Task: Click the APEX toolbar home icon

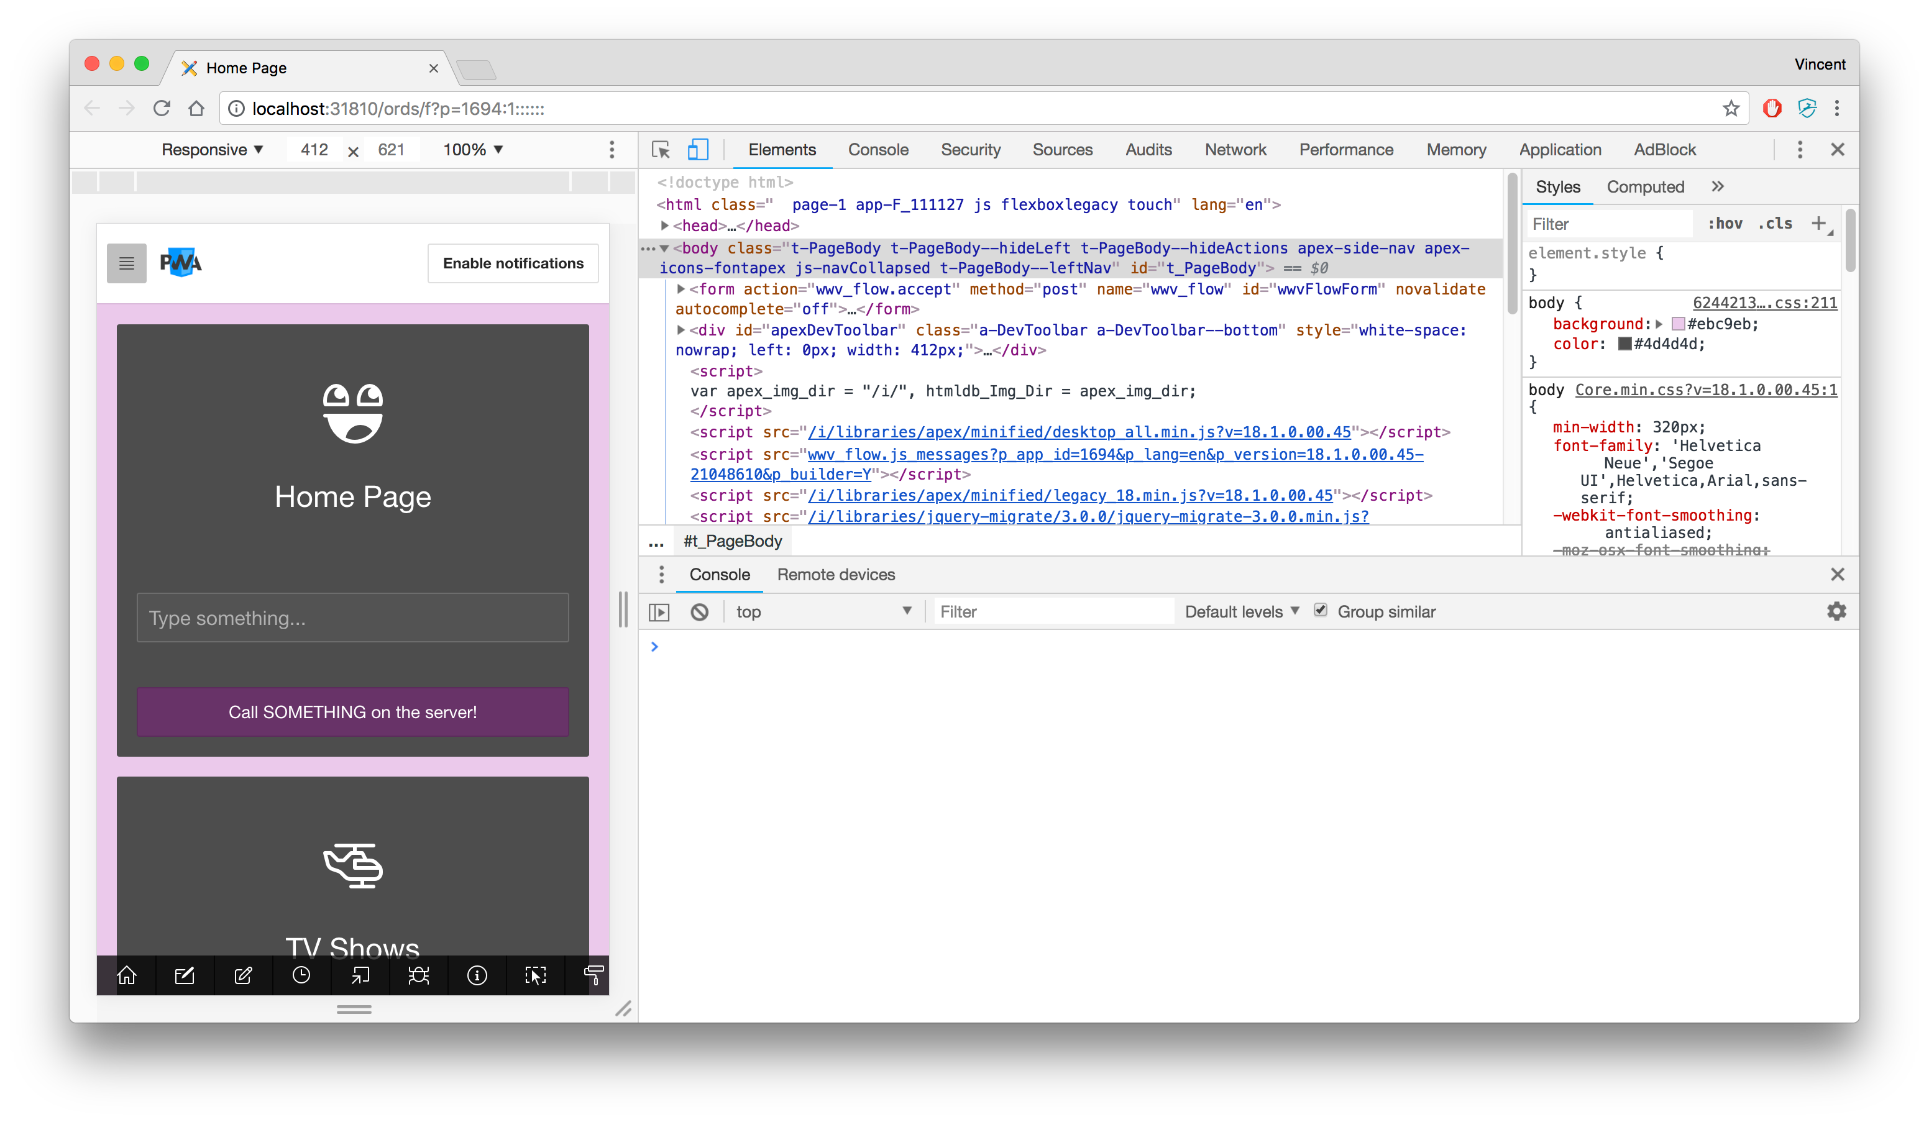Action: click(126, 975)
